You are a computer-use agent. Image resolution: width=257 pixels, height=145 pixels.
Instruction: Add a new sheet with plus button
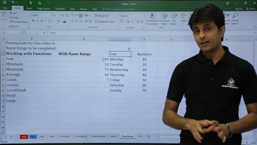(x=149, y=137)
